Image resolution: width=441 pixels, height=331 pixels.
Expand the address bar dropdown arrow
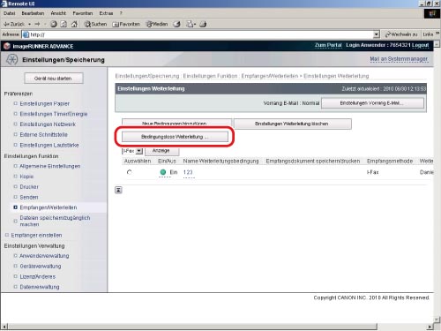pyautogui.click(x=377, y=34)
